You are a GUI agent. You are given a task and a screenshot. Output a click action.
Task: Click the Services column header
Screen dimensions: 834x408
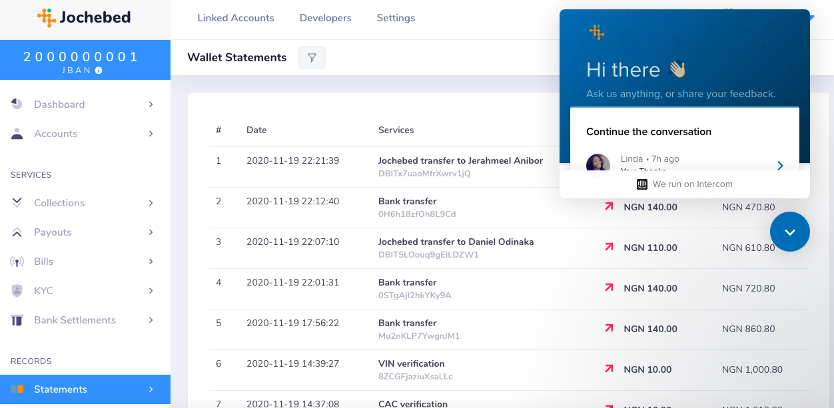point(396,130)
